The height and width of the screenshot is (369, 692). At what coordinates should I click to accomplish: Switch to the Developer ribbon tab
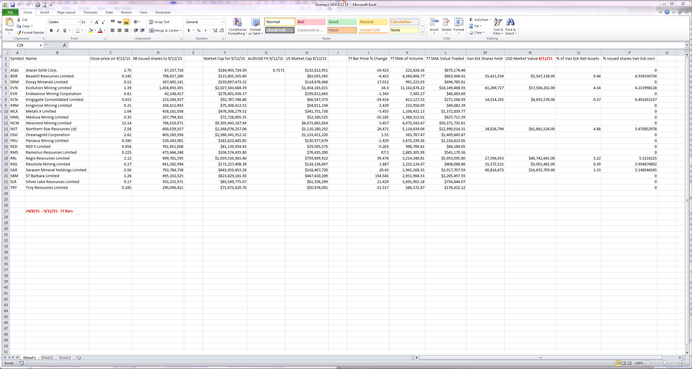point(163,12)
